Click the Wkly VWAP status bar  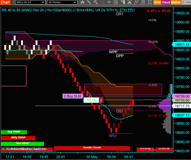point(18,138)
